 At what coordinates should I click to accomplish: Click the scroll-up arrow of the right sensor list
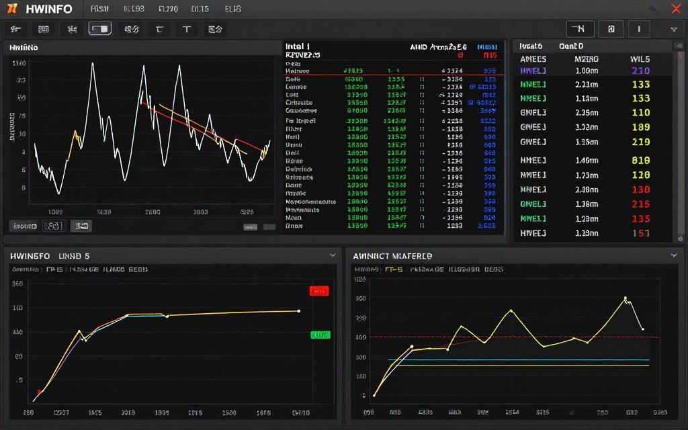pyautogui.click(x=680, y=46)
